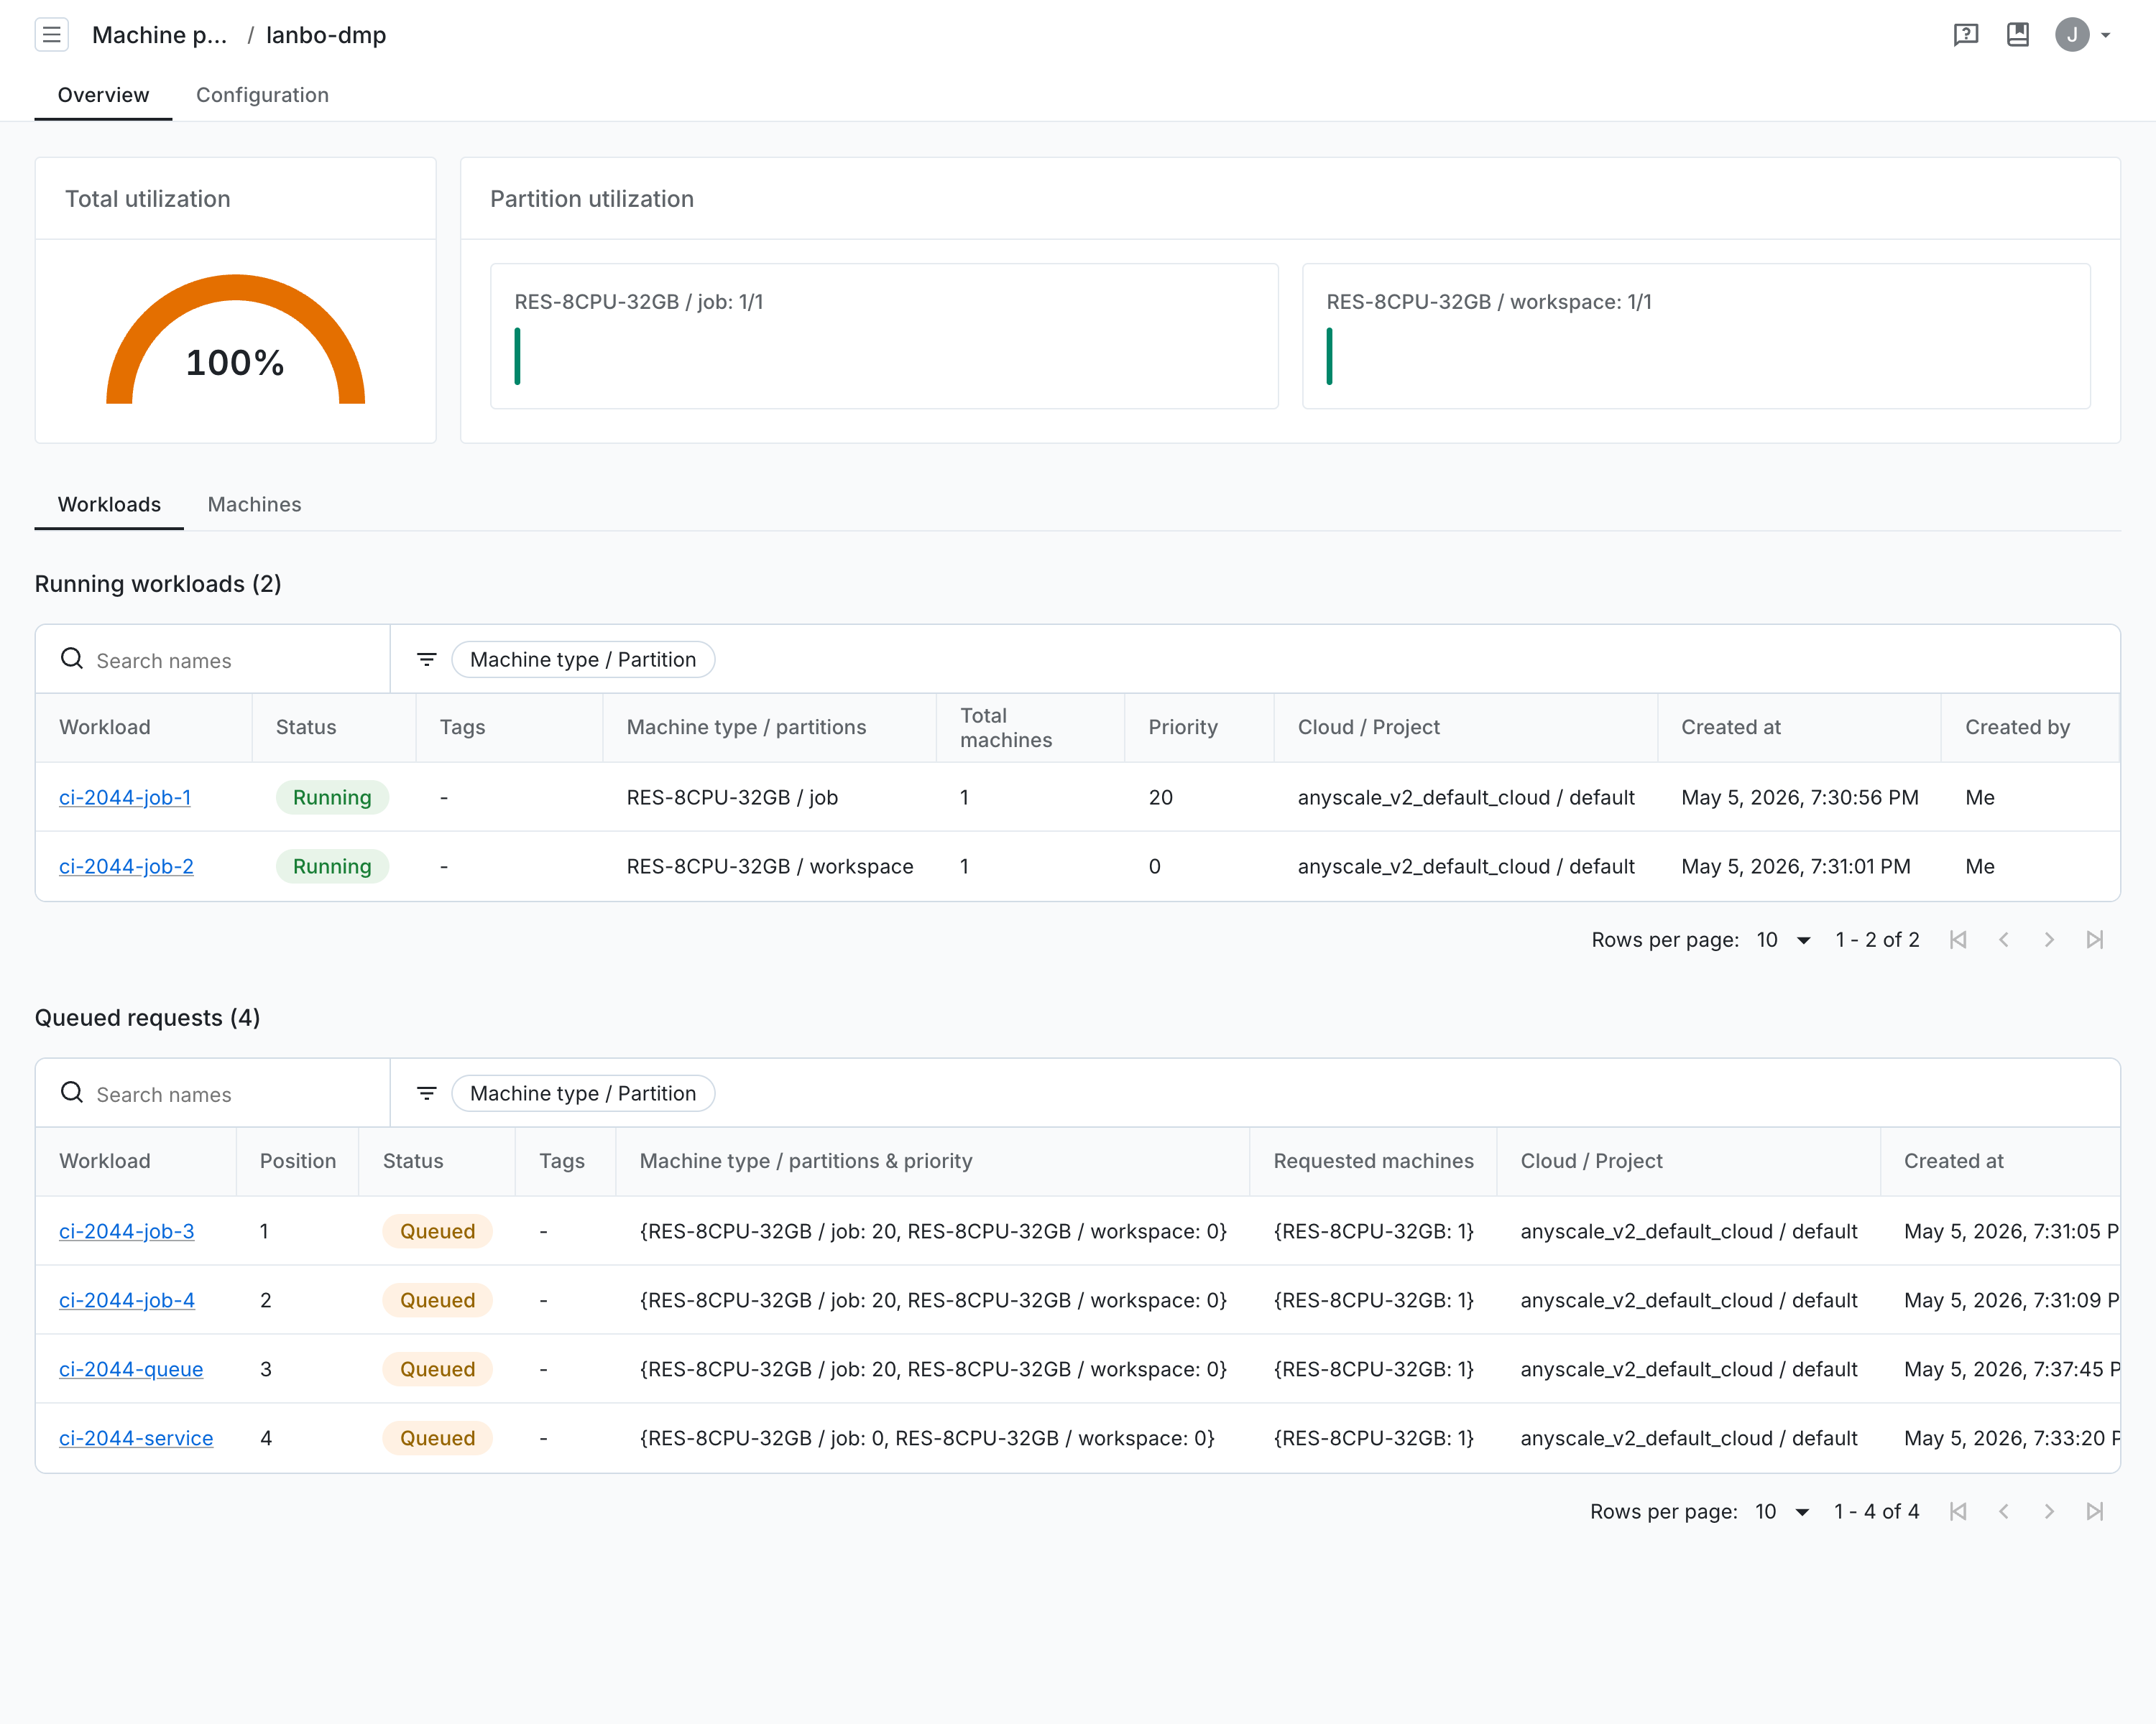This screenshot has height=1724, width=2156.
Task: Switch to the Machines tab
Action: (254, 505)
